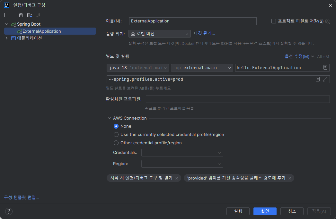Browse main class list icon in hello.ExternalApplication field
This screenshot has width=336, height=219.
(325, 67)
